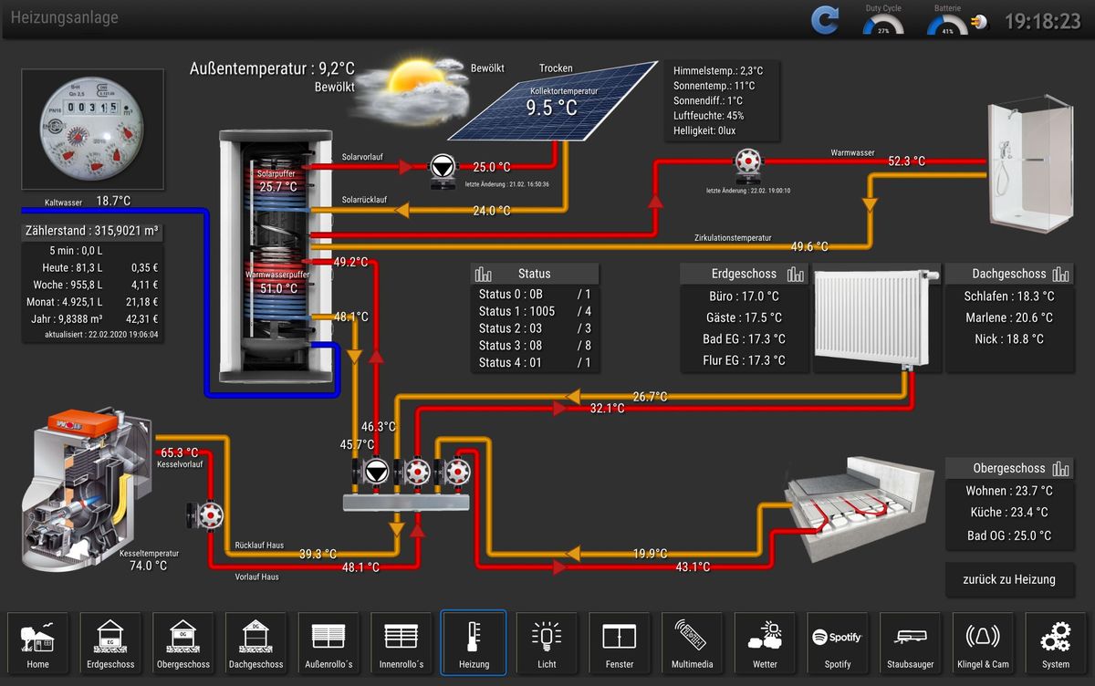The height and width of the screenshot is (686, 1095).
Task: Click the clock showing 19:18:23
Action: tap(1043, 21)
